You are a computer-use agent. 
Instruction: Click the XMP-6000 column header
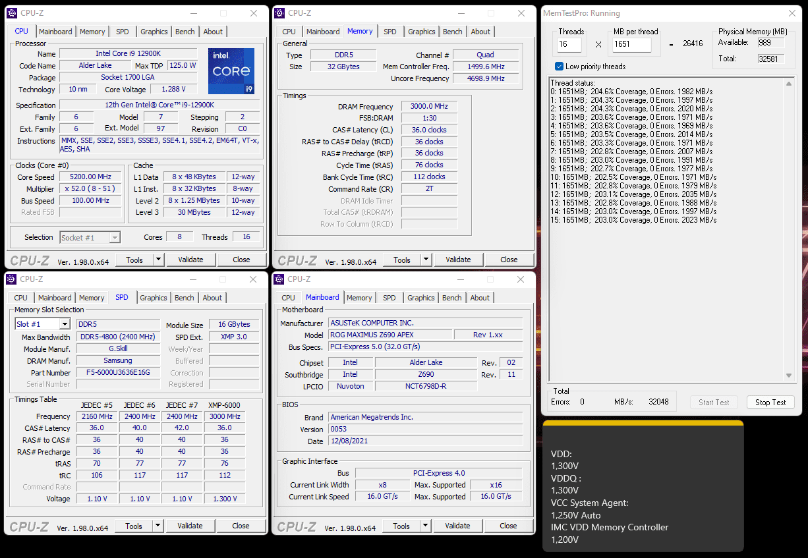(x=225, y=405)
